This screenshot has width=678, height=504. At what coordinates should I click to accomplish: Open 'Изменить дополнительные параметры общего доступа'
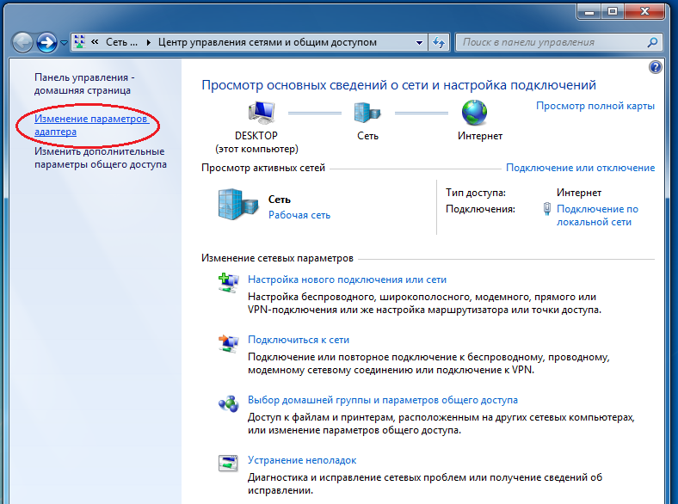coord(101,157)
